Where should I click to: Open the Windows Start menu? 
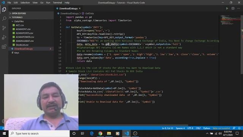pyautogui.click(x=4, y=134)
